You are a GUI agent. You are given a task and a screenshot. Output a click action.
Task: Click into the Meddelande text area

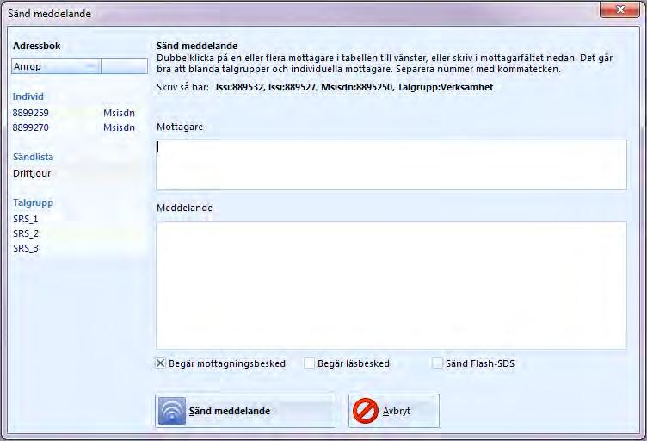391,285
